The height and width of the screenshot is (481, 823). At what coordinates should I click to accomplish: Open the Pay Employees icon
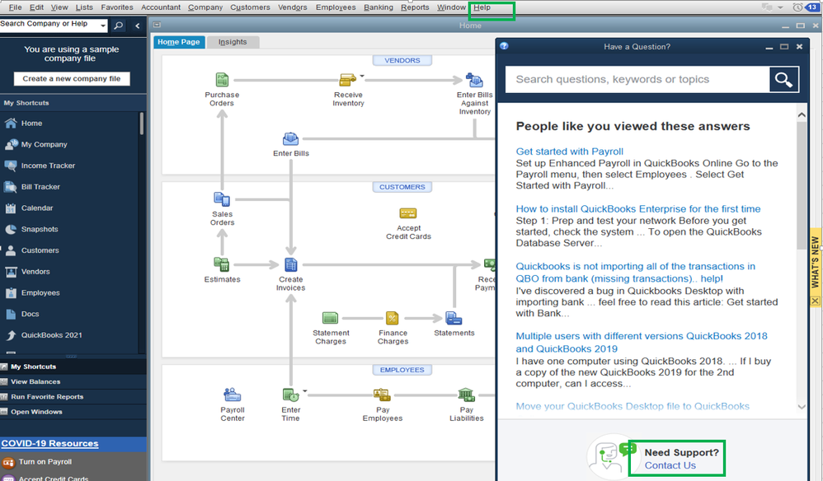(382, 395)
